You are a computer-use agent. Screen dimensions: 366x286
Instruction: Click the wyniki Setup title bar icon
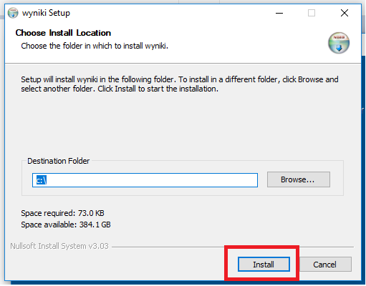[13, 13]
